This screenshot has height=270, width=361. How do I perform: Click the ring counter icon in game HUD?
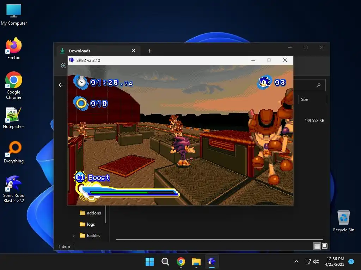pos(81,104)
